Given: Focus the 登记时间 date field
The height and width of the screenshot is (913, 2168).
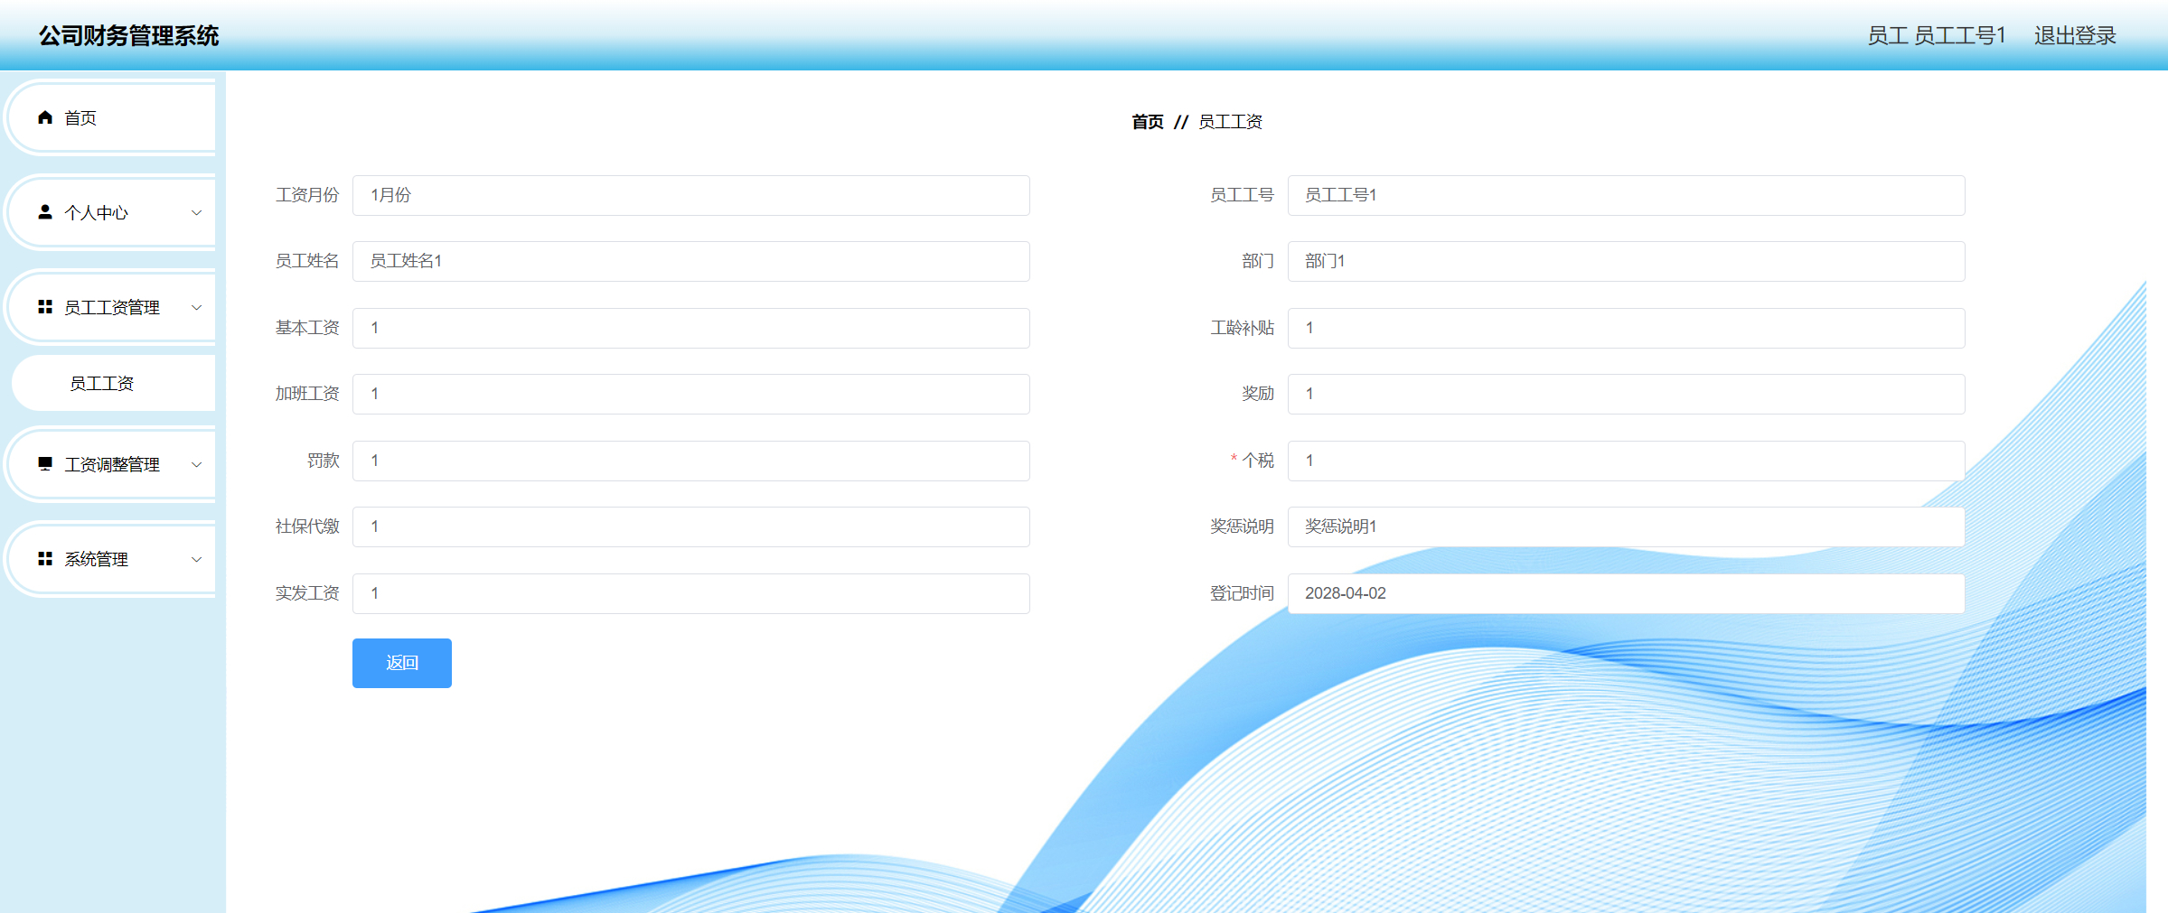Looking at the screenshot, I should click(x=1627, y=593).
